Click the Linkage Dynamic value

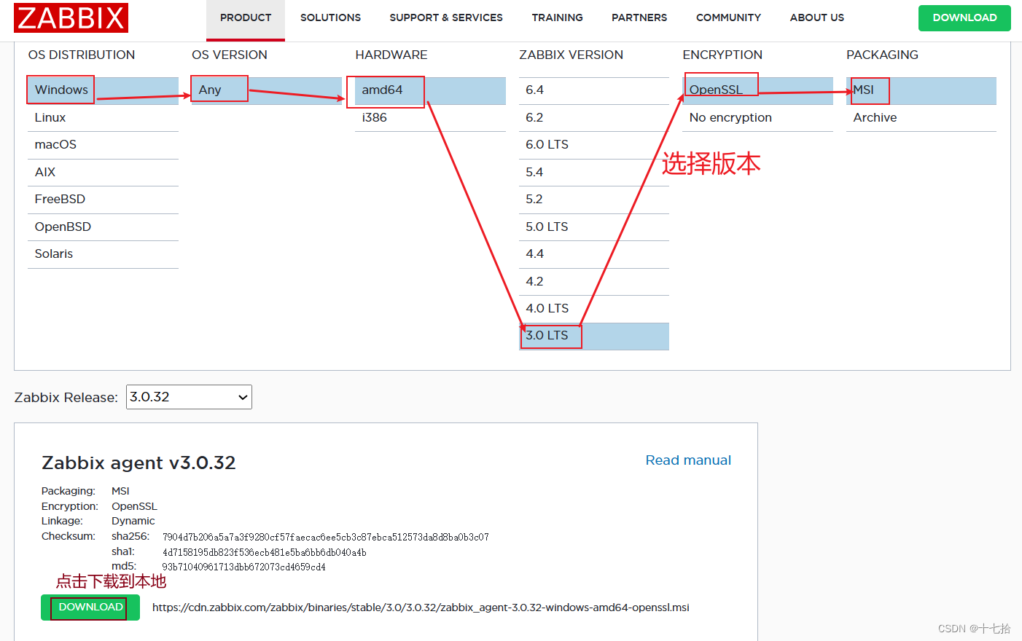133,522
